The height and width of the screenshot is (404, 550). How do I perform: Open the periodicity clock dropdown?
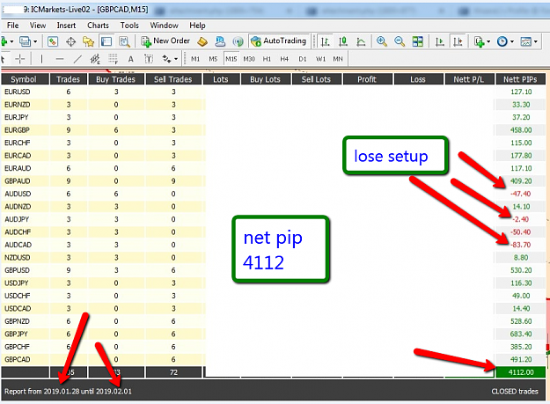click(x=505, y=41)
